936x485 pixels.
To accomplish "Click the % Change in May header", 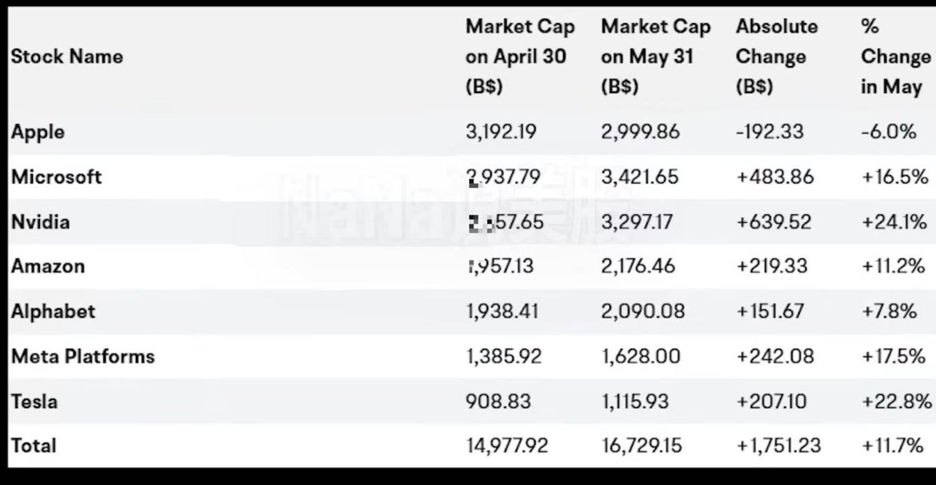I will coord(896,56).
